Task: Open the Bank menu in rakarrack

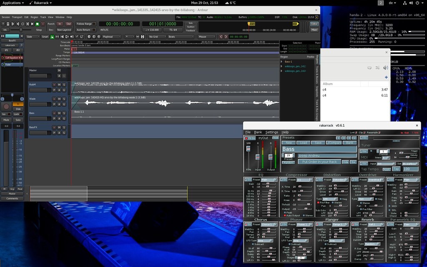Action: [x=258, y=132]
